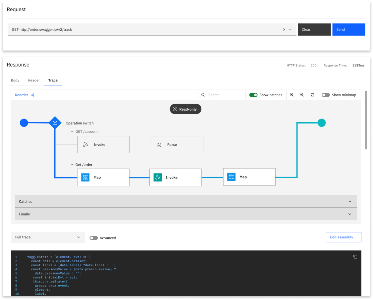
Task: Click the vertical scrollbar on the right
Action: pyautogui.click(x=366, y=120)
